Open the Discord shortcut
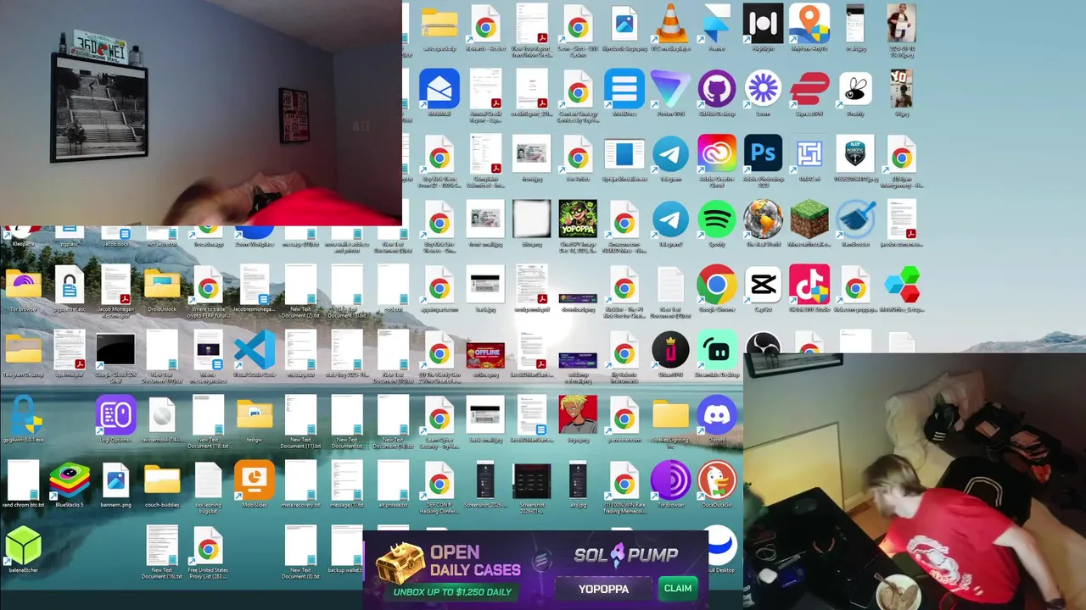Screen dimensions: 1086x610 pyautogui.click(x=717, y=416)
